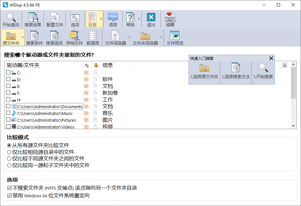Close the 快速入门指南 panel
The width and height of the screenshot is (301, 206).
click(271, 58)
